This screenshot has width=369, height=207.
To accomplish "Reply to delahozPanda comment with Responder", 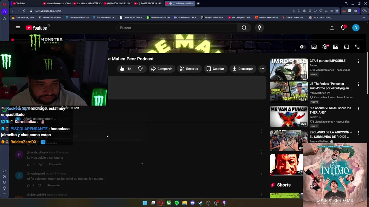I will [x=55, y=164].
